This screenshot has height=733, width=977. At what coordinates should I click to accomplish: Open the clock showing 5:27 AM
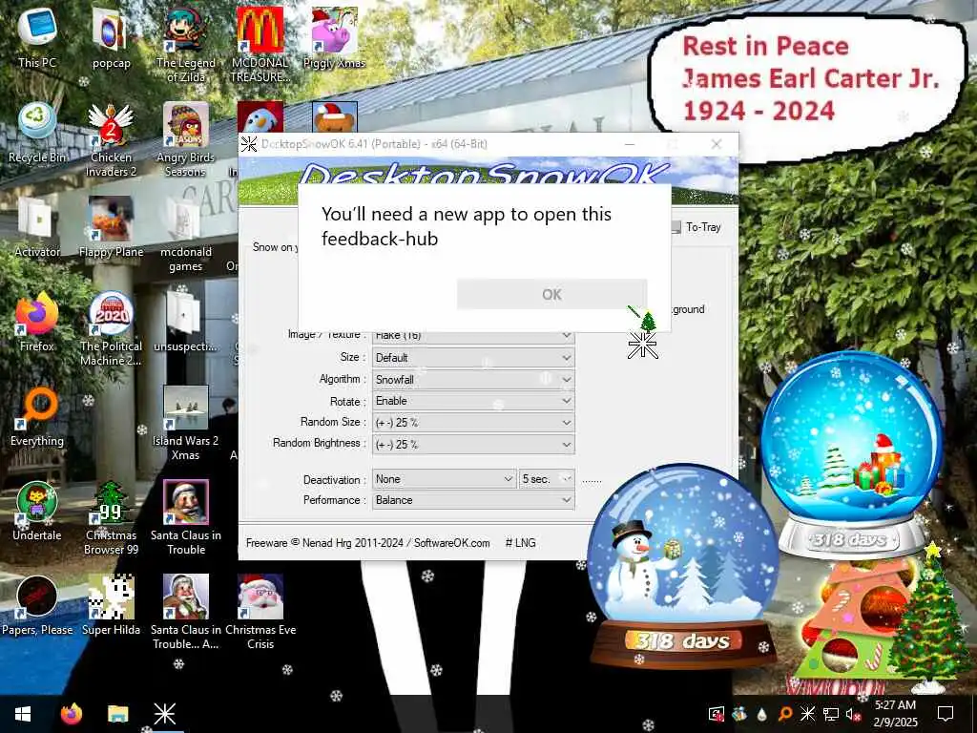click(x=895, y=714)
